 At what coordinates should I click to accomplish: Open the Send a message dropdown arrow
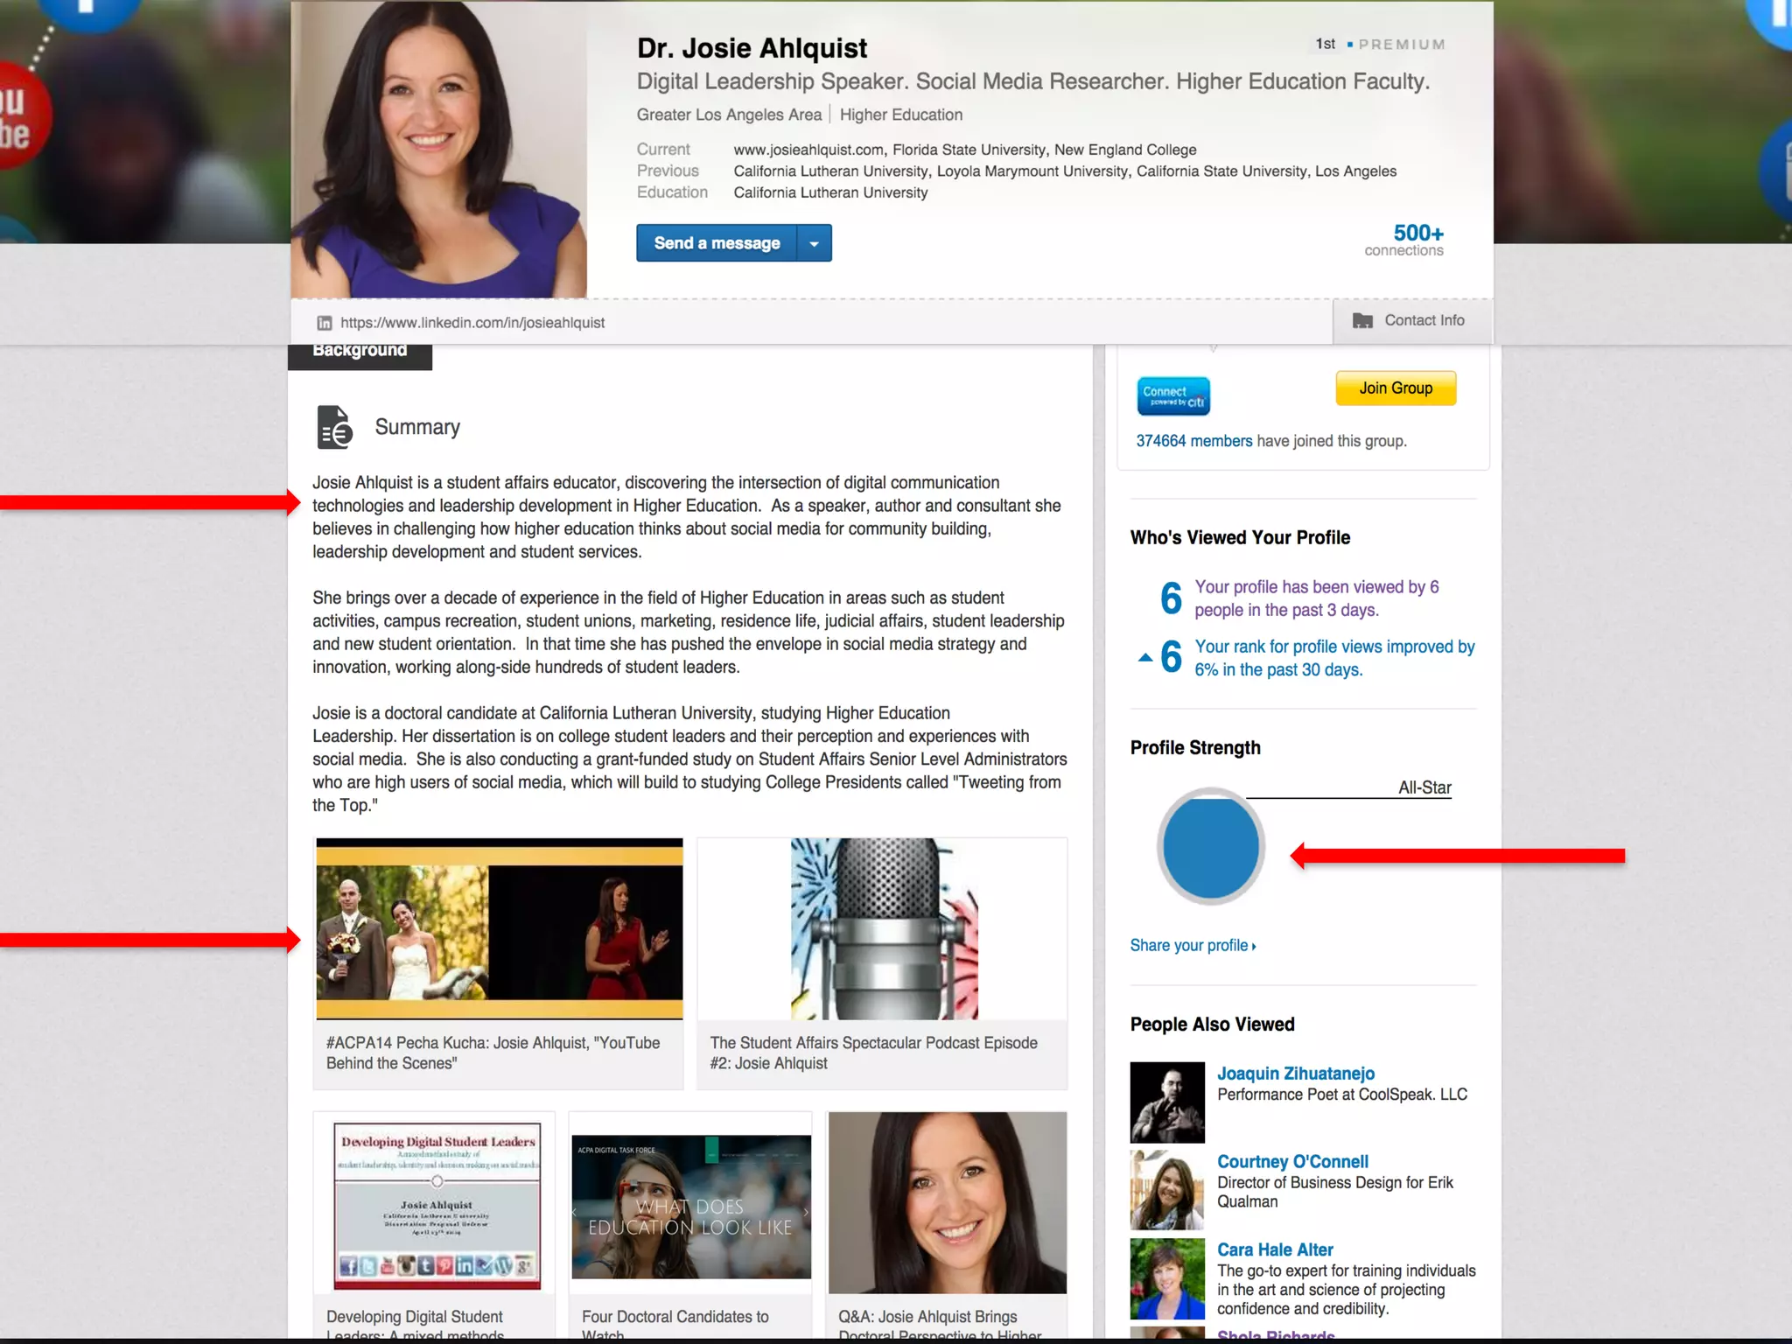tap(815, 243)
